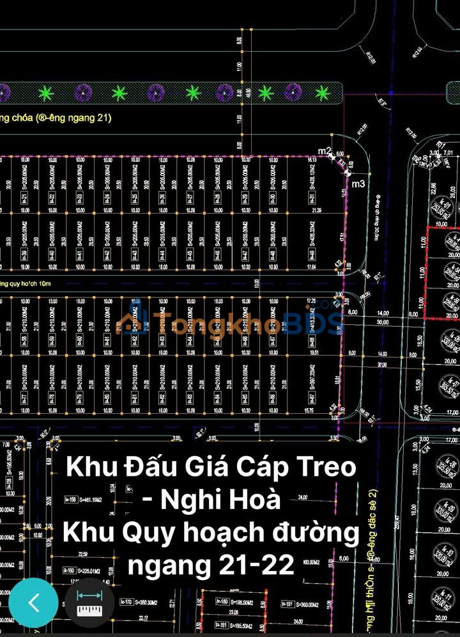The height and width of the screenshot is (637, 460).
Task: Select the '16.13' dimension value
Action: [312, 160]
